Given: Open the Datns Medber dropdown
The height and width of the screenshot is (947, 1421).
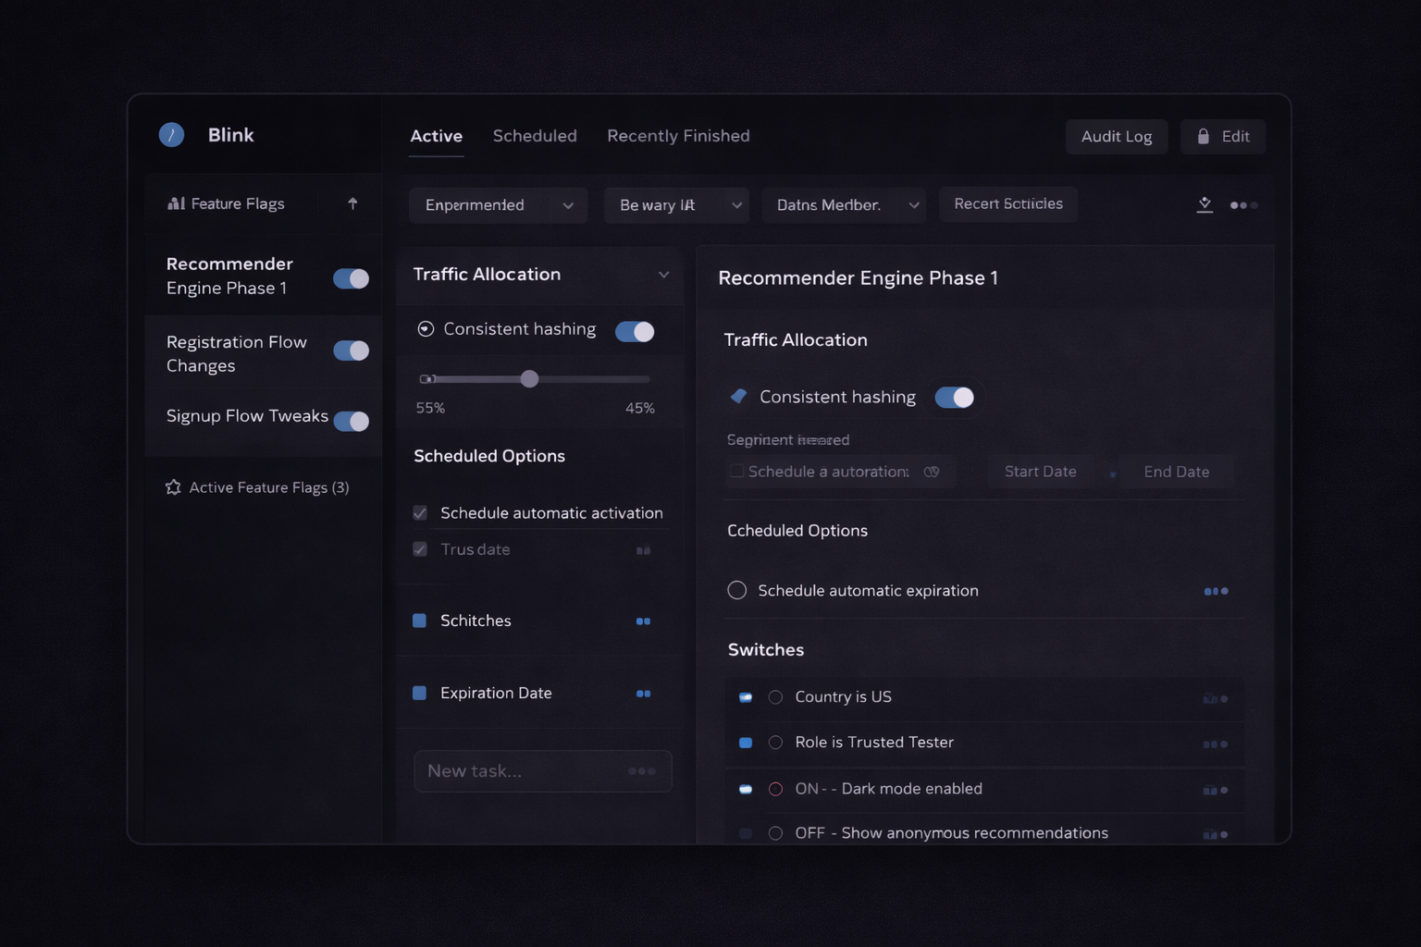Looking at the screenshot, I should click(x=846, y=205).
